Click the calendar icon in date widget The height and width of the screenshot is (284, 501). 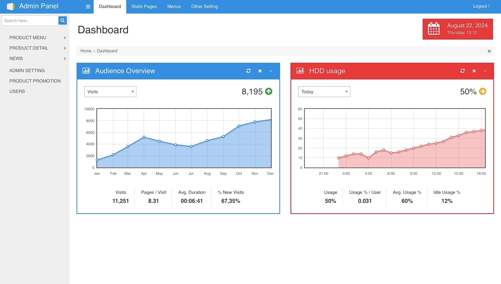pyautogui.click(x=434, y=29)
